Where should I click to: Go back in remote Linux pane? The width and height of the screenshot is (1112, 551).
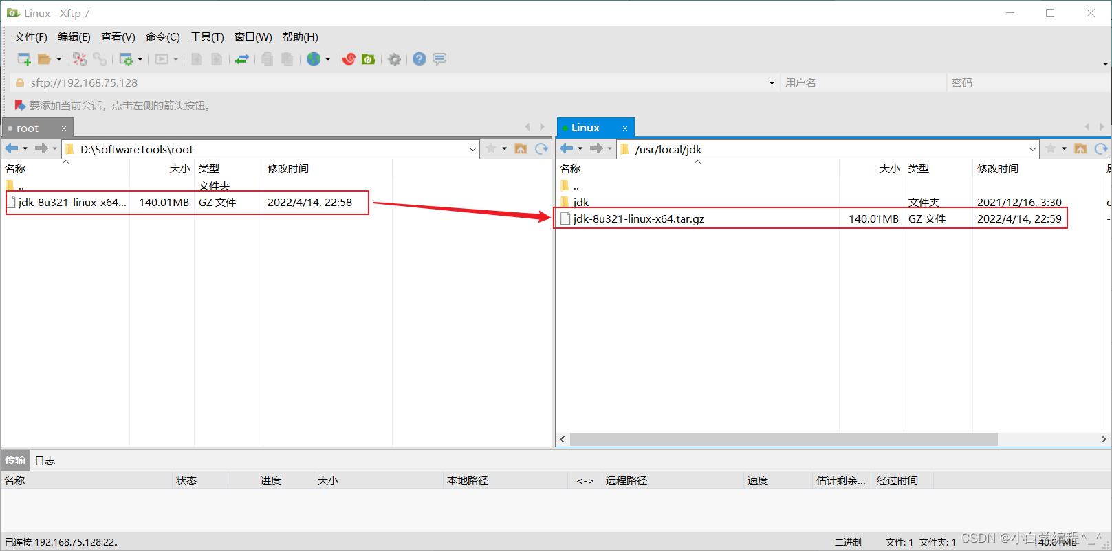(x=567, y=148)
